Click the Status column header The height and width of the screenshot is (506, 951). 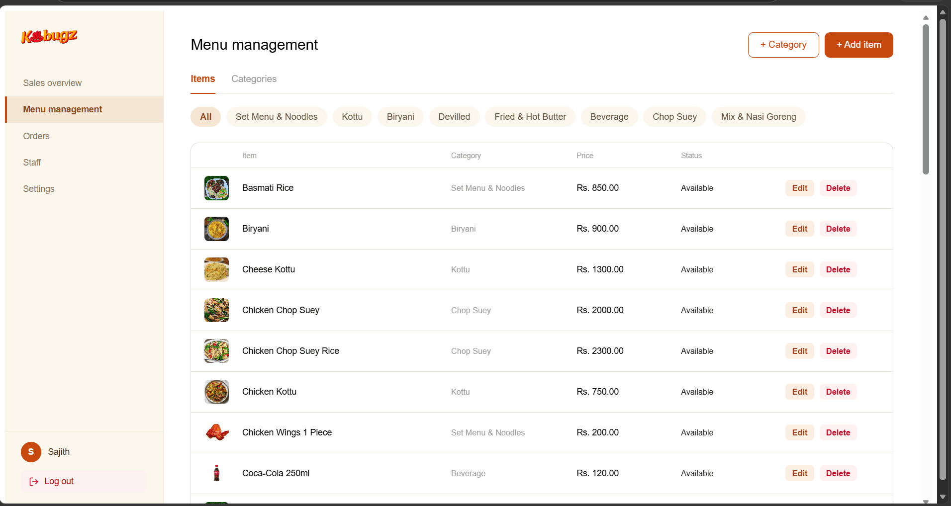pyautogui.click(x=691, y=156)
